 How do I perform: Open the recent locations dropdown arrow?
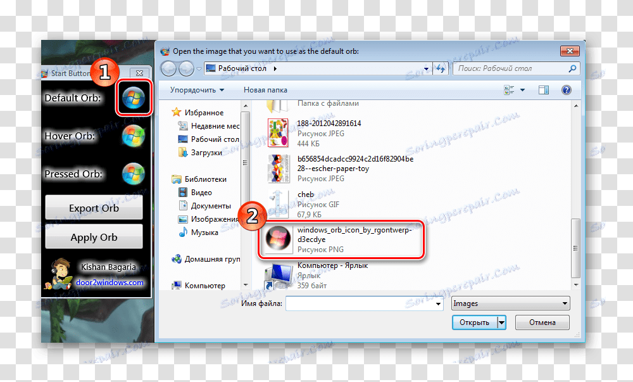pos(199,69)
